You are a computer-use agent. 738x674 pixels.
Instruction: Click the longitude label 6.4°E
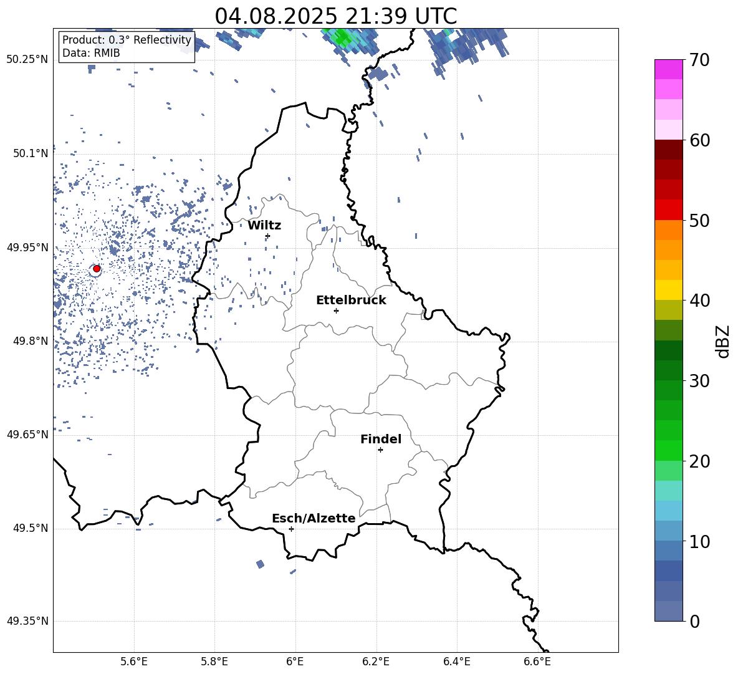point(457,662)
